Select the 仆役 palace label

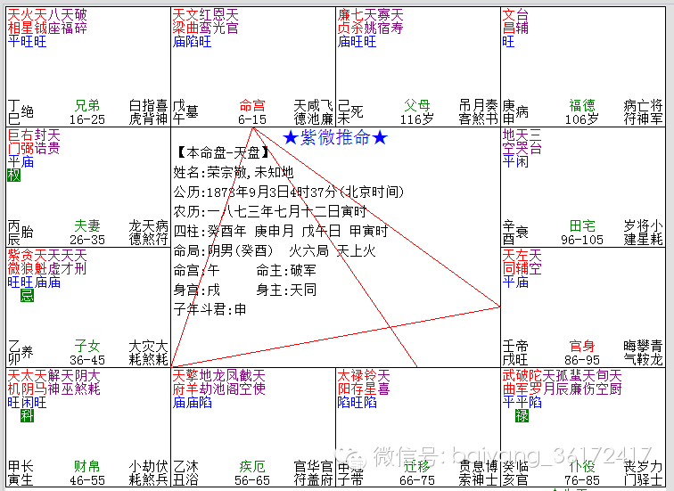tap(582, 466)
